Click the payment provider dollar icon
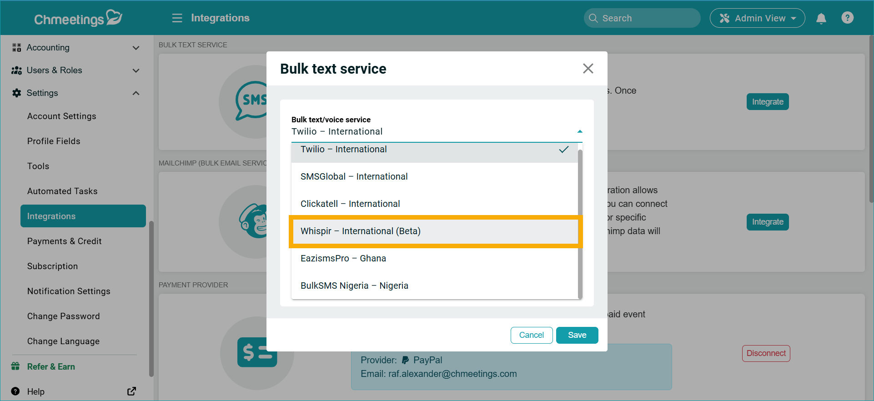Image resolution: width=874 pixels, height=401 pixels. point(257,352)
